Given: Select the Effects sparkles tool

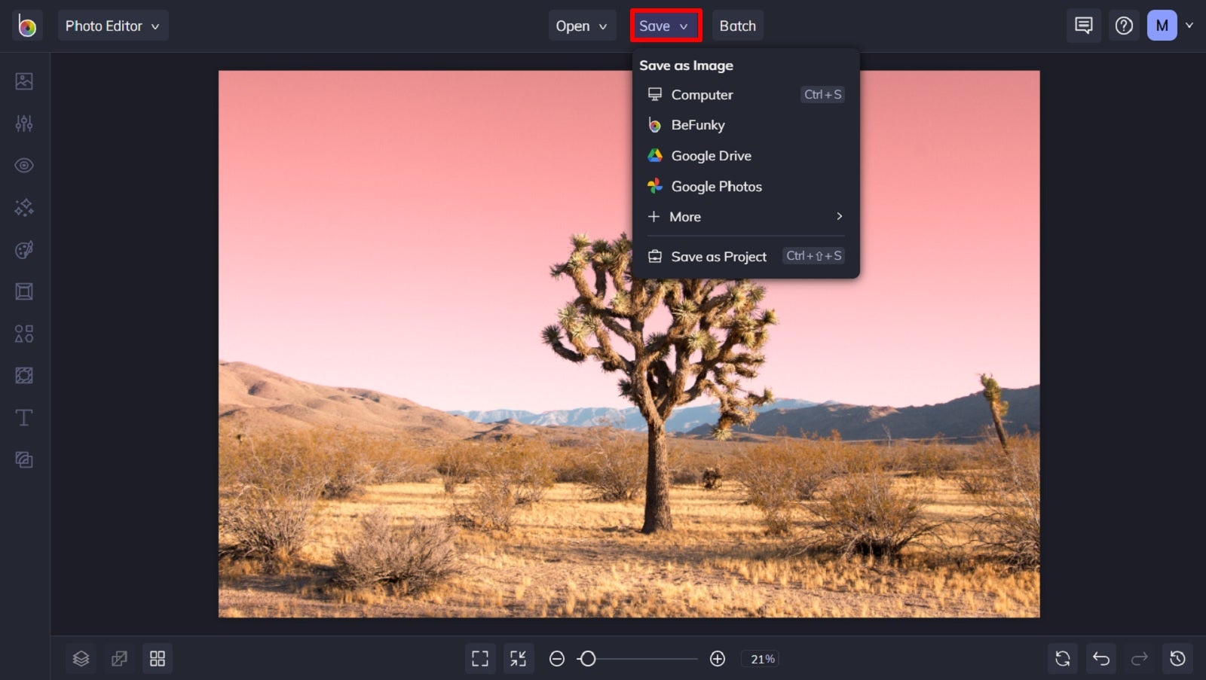Looking at the screenshot, I should pos(23,207).
